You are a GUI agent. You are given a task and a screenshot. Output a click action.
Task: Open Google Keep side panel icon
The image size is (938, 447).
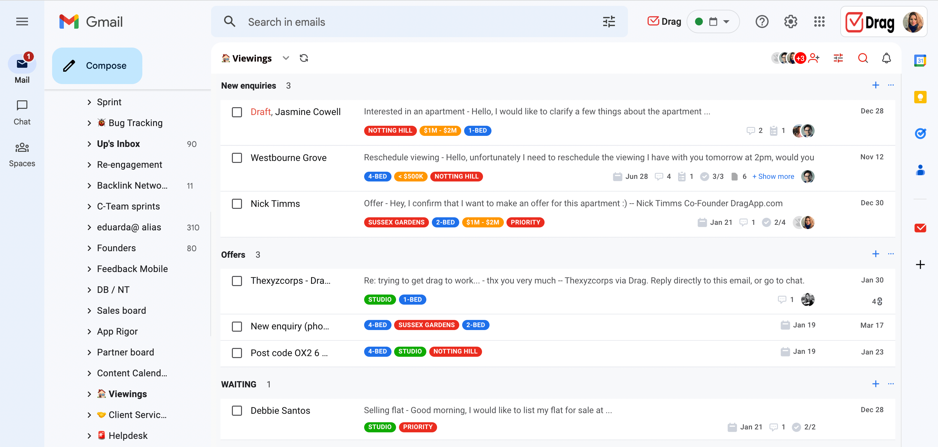pos(920,97)
